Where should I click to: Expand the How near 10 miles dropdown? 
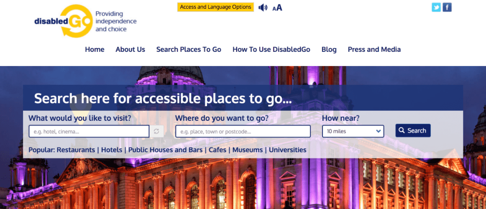point(353,131)
